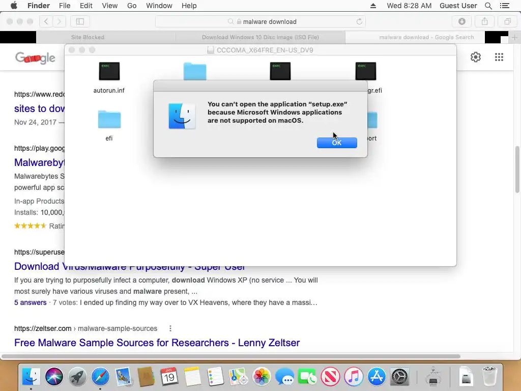Open Spotlight search in menu bar
The width and height of the screenshot is (521, 391).
click(488, 6)
